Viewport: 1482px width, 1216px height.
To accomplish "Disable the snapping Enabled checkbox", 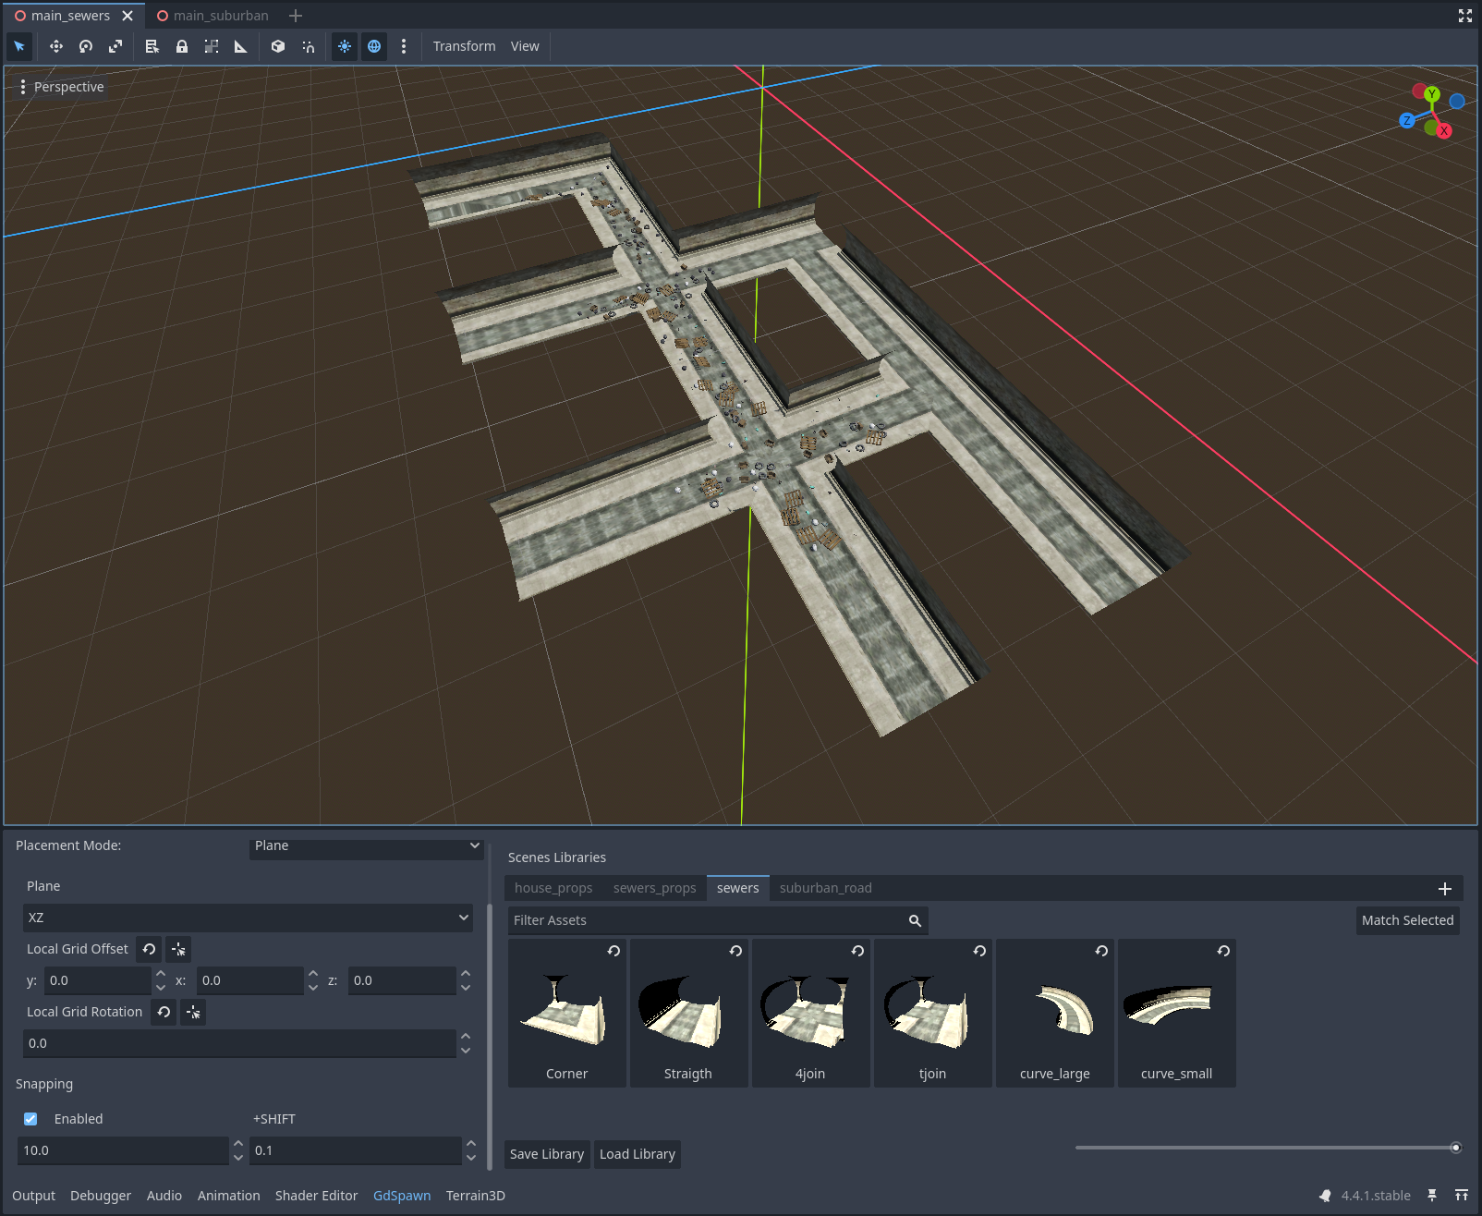I will click(30, 1119).
